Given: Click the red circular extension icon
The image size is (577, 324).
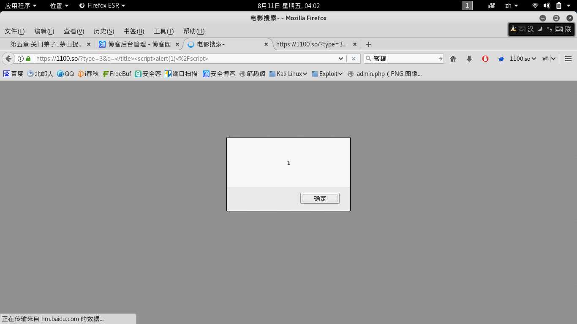Looking at the screenshot, I should coord(485,59).
